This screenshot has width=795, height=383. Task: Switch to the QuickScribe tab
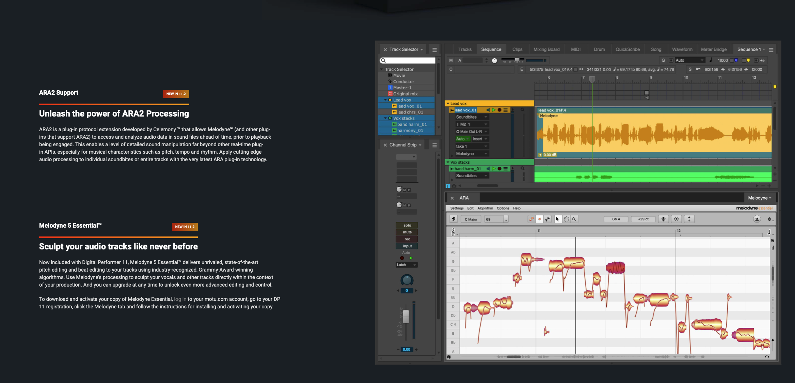(627, 49)
